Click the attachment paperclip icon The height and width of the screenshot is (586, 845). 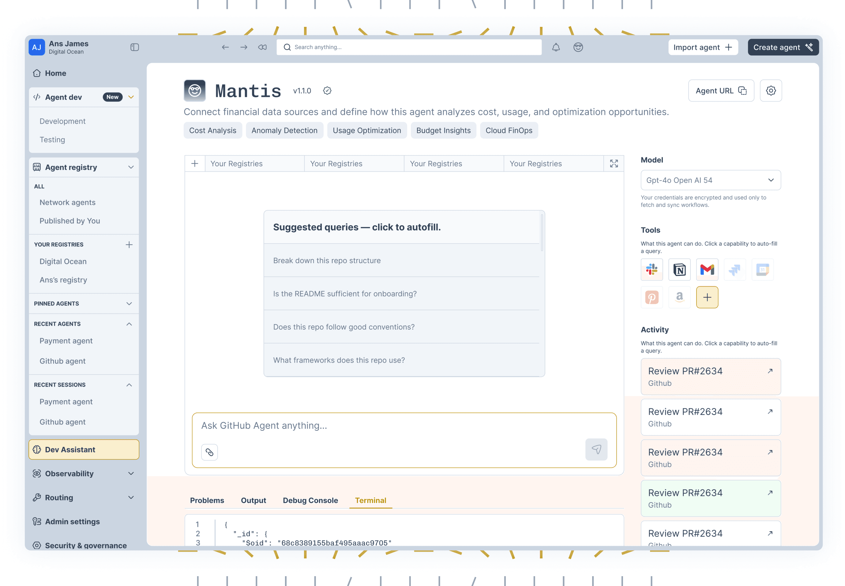click(209, 452)
